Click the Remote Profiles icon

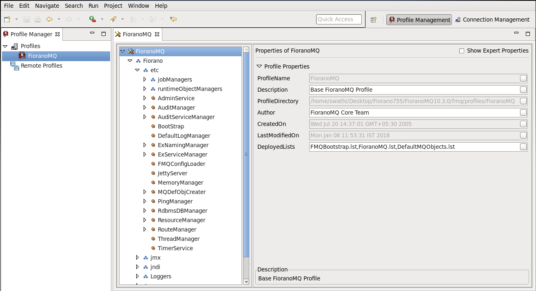tap(15, 66)
